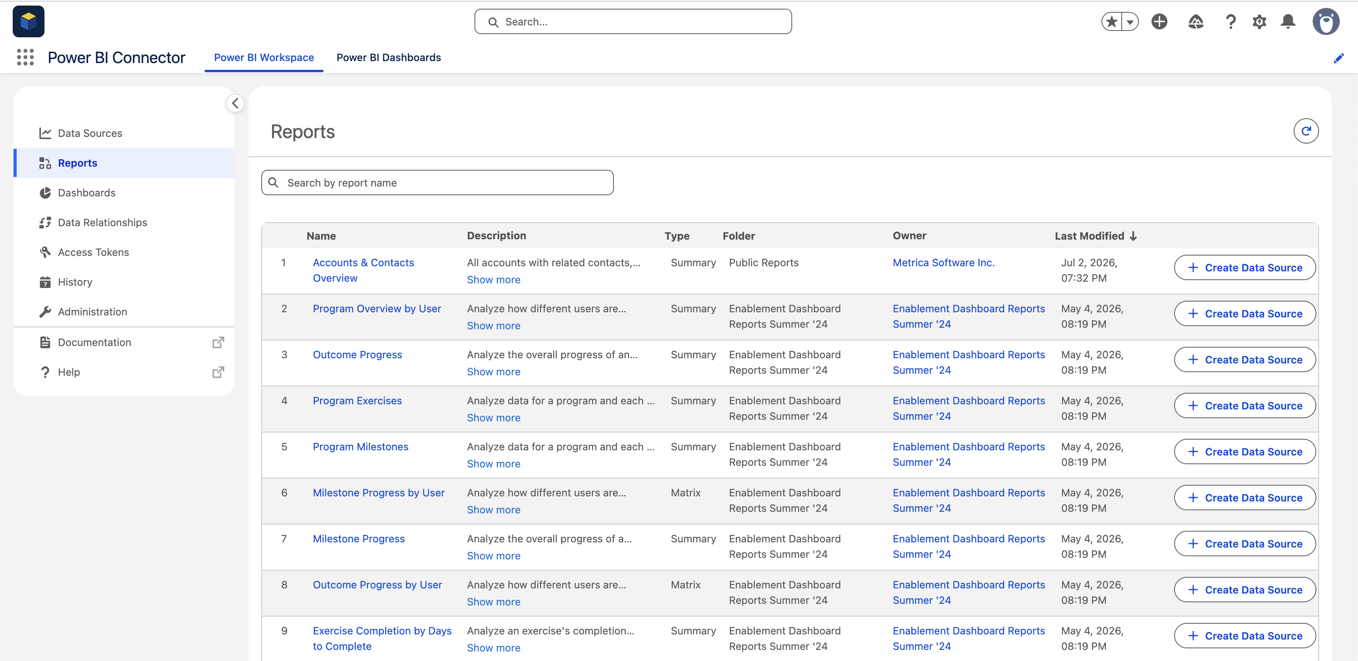Click the Power BI Connector cube logo
This screenshot has width=1358, height=661.
pos(29,21)
